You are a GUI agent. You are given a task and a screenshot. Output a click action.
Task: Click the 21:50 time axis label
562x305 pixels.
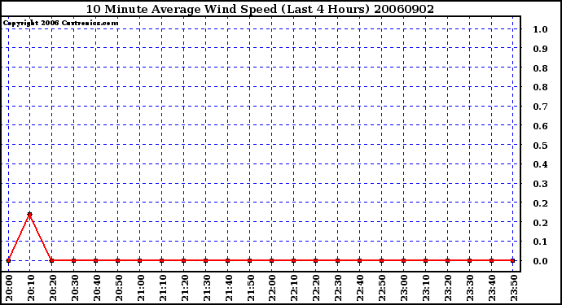pyautogui.click(x=251, y=288)
